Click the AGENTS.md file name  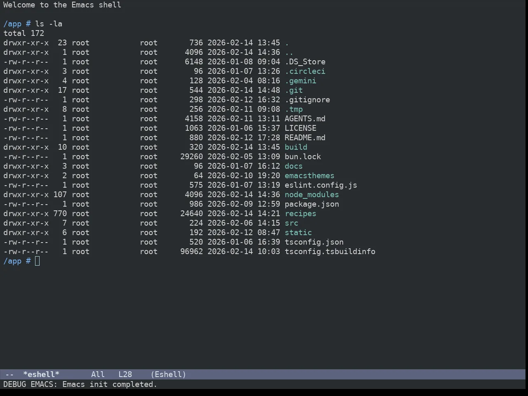point(305,119)
